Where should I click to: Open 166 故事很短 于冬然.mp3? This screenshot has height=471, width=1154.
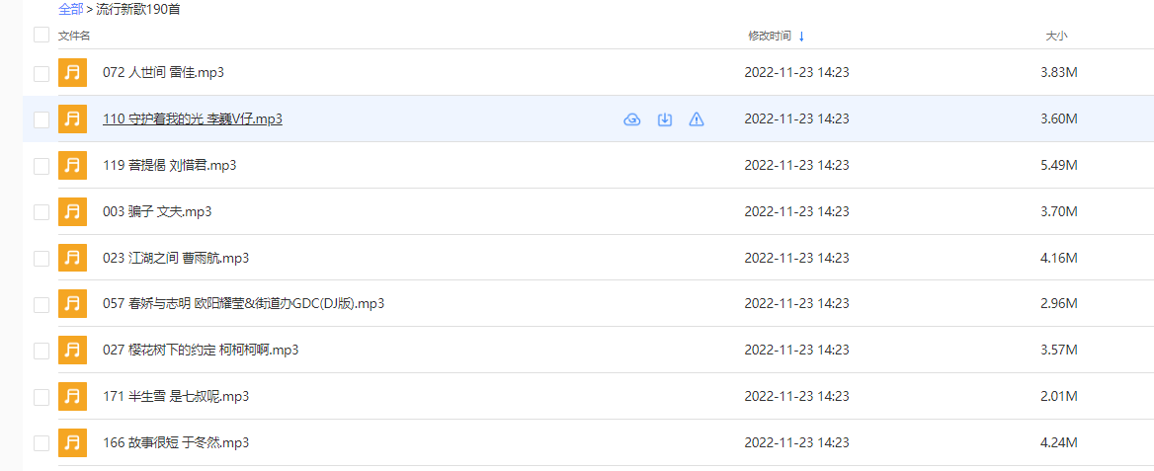tap(176, 443)
